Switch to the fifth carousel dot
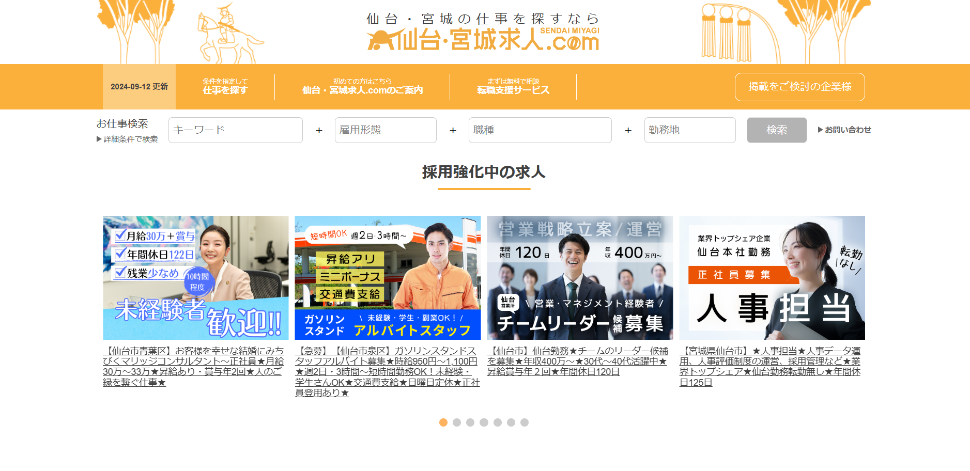 click(x=498, y=422)
